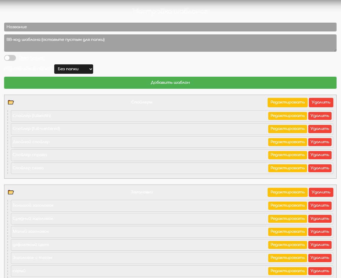Toggle the 'Это папка' switch

(x=10, y=58)
